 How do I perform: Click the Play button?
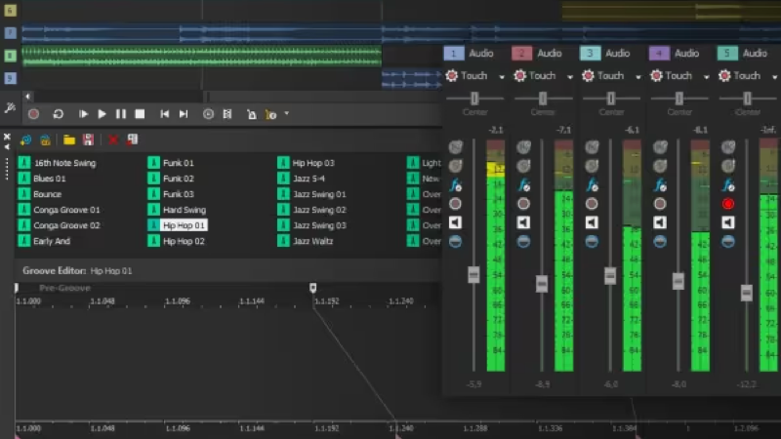click(x=102, y=114)
